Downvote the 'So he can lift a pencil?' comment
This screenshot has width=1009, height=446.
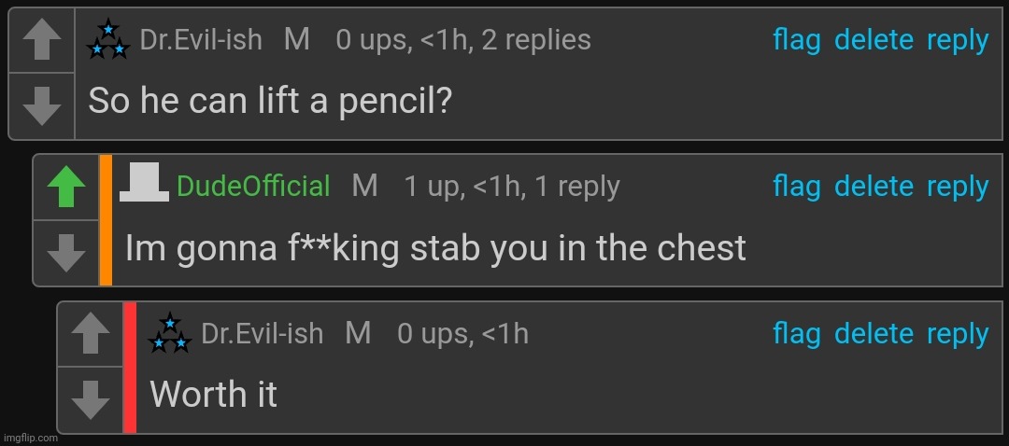[x=42, y=106]
